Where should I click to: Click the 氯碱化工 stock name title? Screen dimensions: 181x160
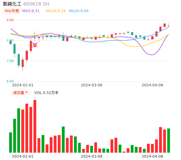pos(12,4)
